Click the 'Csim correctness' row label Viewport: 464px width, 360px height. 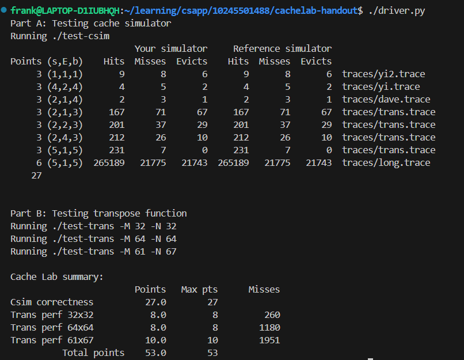click(52, 302)
